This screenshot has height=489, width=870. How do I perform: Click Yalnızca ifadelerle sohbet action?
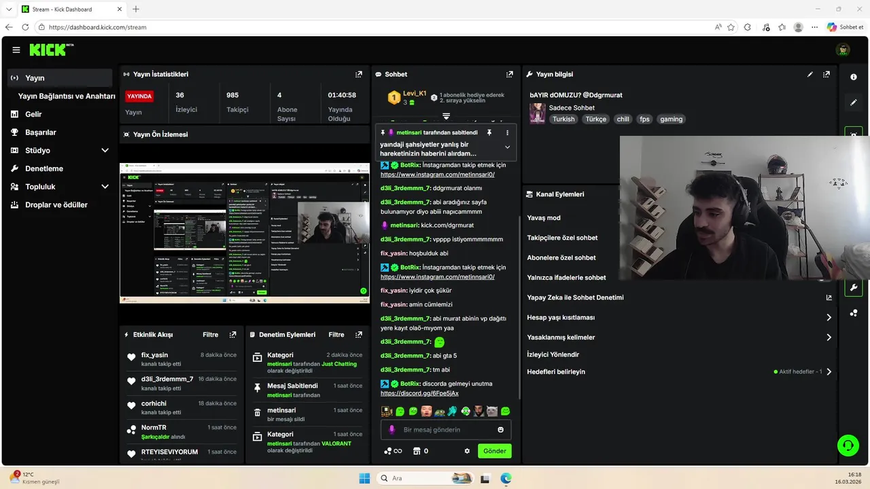tap(566, 277)
